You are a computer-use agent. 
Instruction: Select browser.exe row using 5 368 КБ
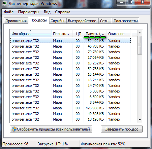click(x=70, y=91)
